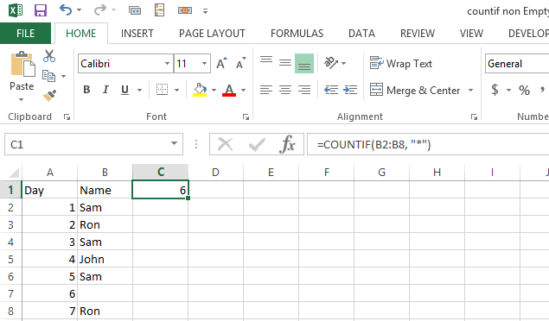
Task: Toggle Bold formatting
Action: (x=86, y=90)
